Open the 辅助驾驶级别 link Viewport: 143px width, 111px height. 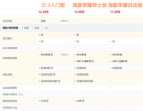[10, 101]
